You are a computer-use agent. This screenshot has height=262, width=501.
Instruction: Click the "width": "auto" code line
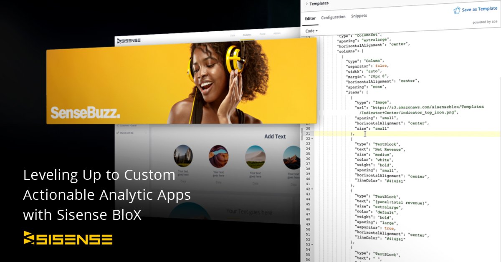tap(364, 71)
